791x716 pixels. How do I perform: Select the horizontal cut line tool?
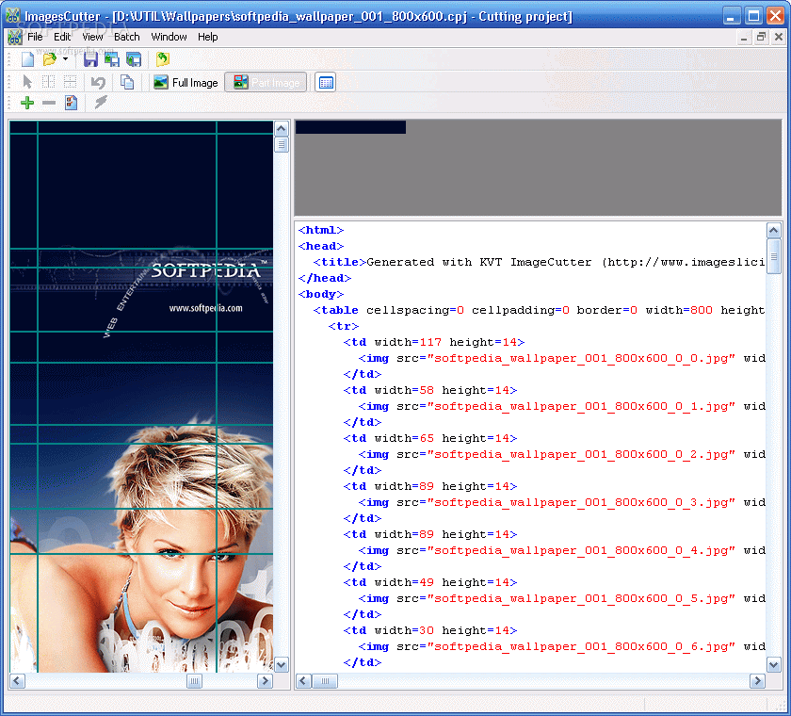70,82
